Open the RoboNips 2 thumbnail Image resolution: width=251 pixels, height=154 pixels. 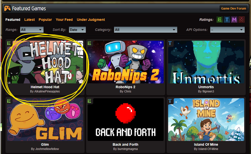pos(125,62)
